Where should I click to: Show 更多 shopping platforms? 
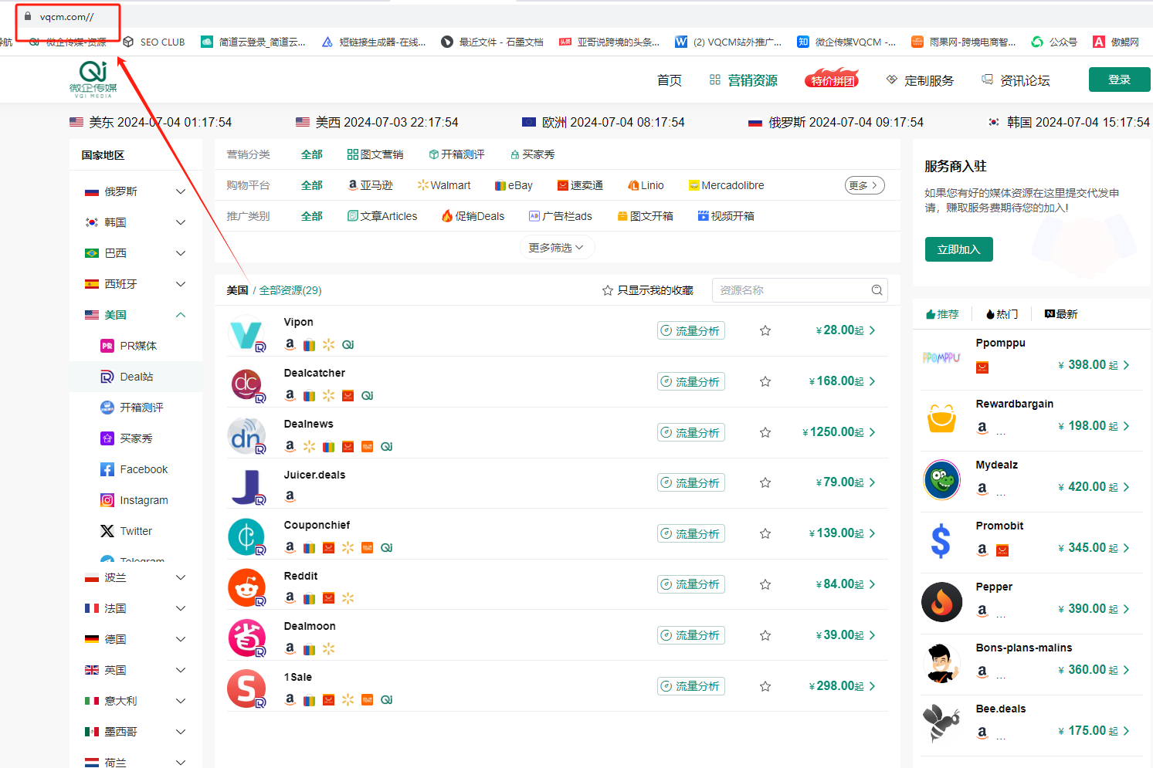pyautogui.click(x=864, y=185)
